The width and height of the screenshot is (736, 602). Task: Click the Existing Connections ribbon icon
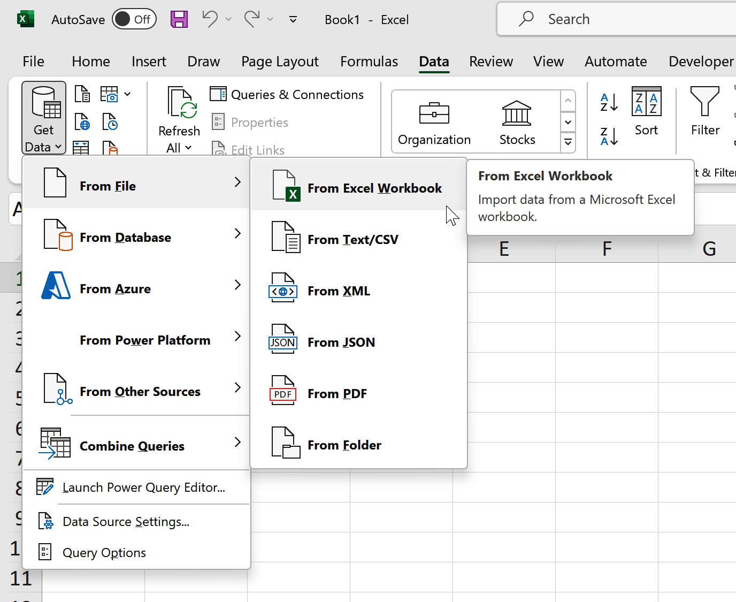pos(110,147)
